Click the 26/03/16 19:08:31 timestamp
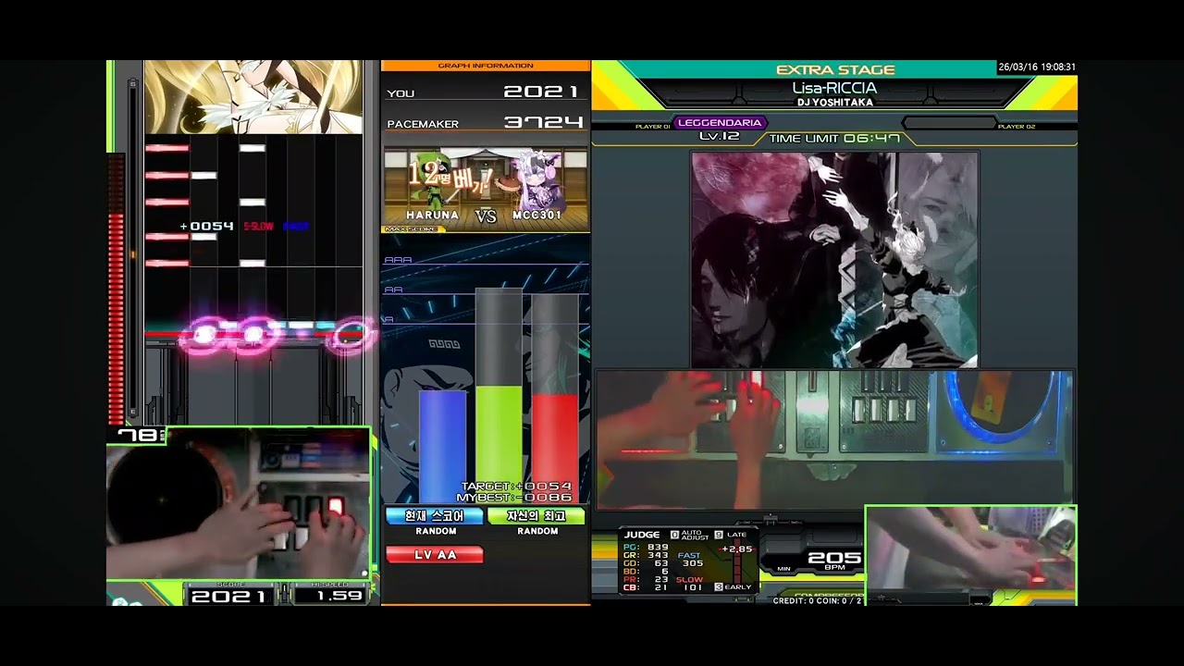This screenshot has width=1184, height=666. (1037, 68)
